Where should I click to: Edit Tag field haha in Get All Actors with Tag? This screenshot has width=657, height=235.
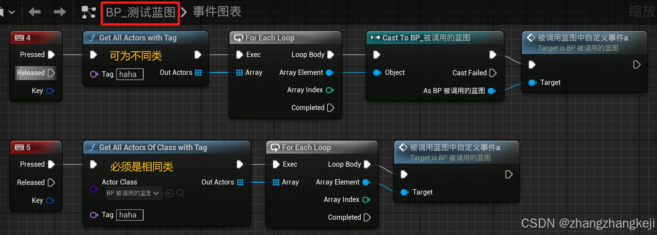(x=130, y=74)
